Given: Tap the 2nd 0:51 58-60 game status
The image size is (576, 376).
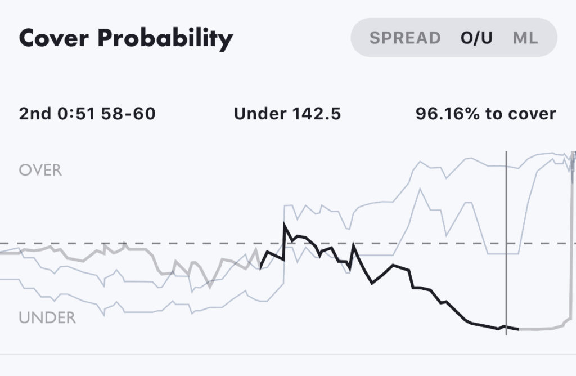Looking at the screenshot, I should [x=87, y=114].
